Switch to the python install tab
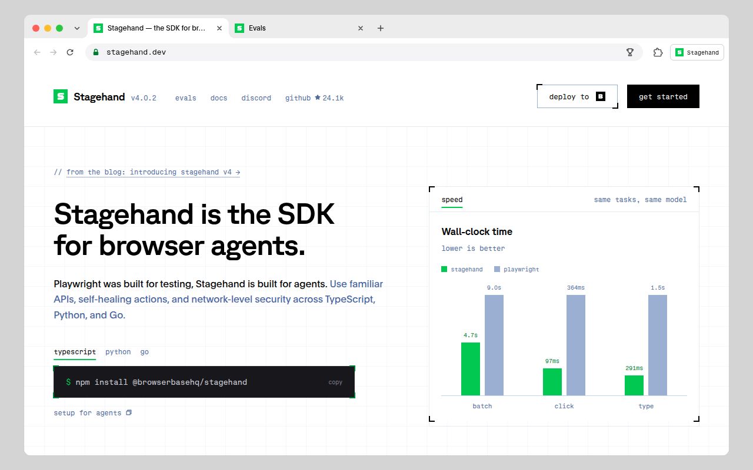 [x=118, y=352]
